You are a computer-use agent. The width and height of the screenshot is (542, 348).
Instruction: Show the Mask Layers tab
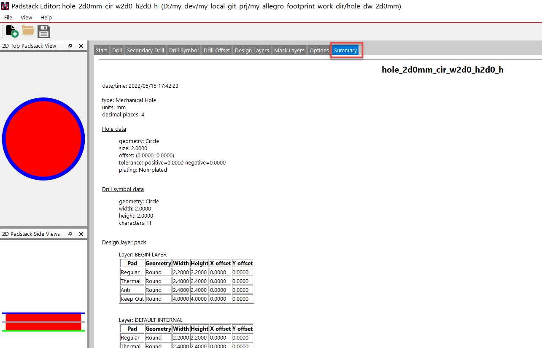289,50
